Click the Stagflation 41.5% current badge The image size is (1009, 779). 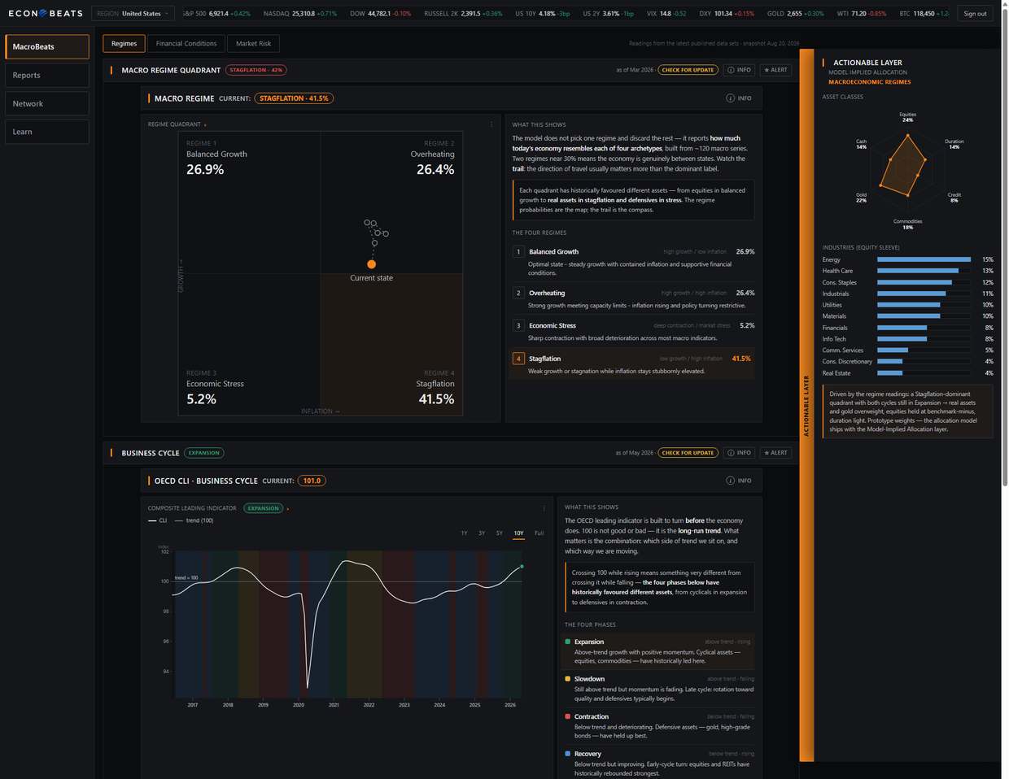[x=294, y=98]
